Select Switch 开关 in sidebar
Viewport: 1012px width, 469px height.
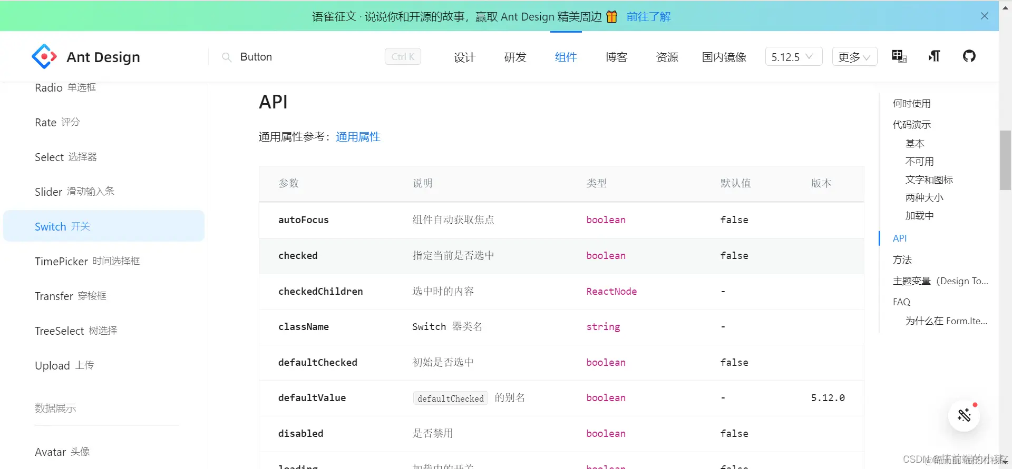[x=104, y=226]
